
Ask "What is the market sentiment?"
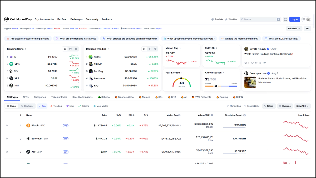tap(240, 39)
